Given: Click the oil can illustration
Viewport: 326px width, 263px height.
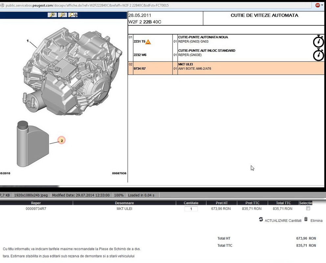Looking at the screenshot, I should tap(33, 144).
